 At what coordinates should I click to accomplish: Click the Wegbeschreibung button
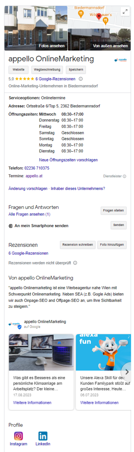pos(47,70)
